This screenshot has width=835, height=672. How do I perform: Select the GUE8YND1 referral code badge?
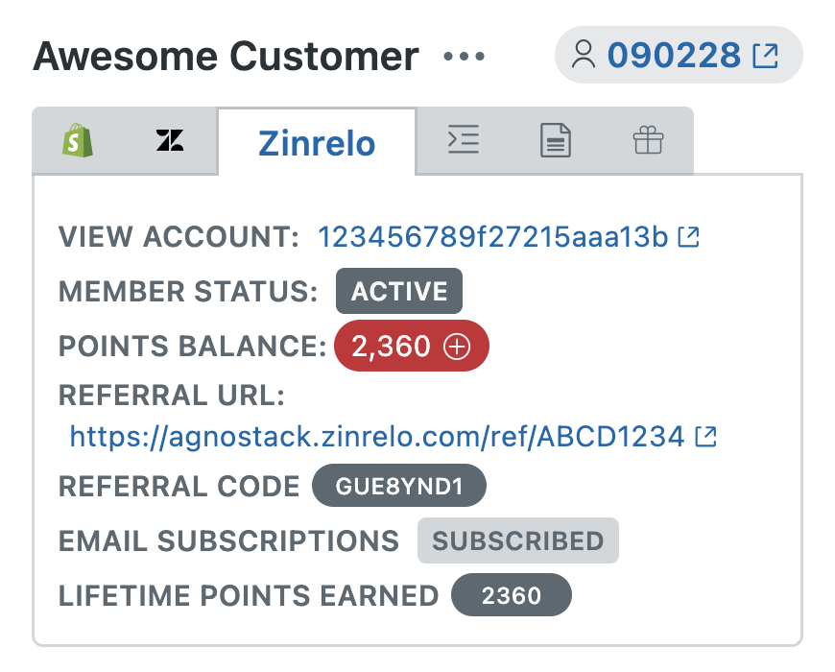point(398,485)
